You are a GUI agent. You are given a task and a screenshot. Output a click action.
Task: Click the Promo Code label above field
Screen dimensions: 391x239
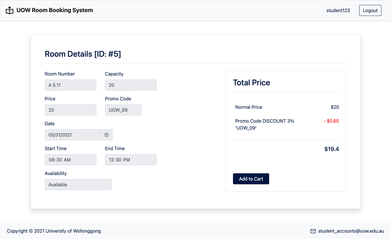point(118,99)
